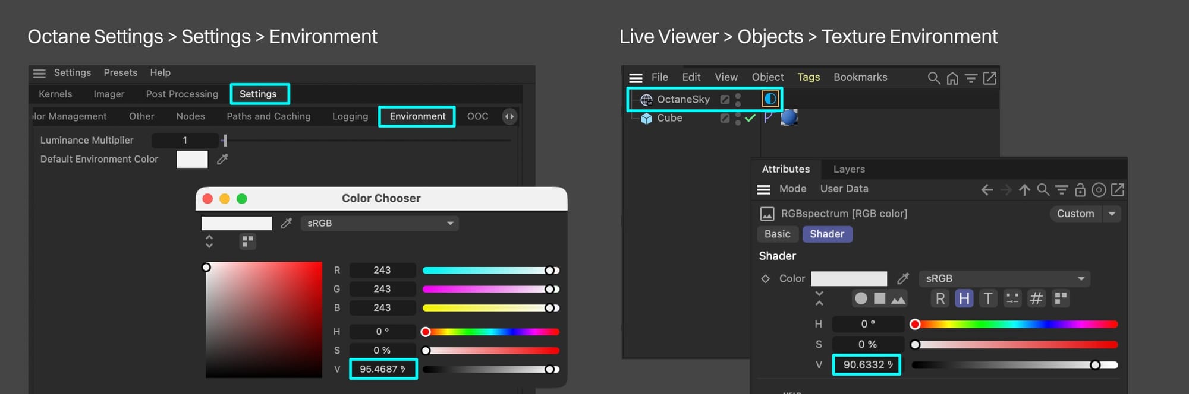Open the Help menu in Octane Settings
This screenshot has width=1189, height=394.
pos(161,72)
